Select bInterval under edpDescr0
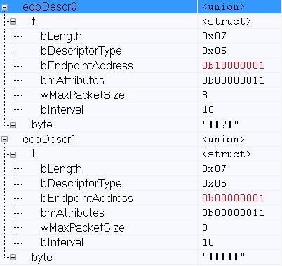 (62, 109)
